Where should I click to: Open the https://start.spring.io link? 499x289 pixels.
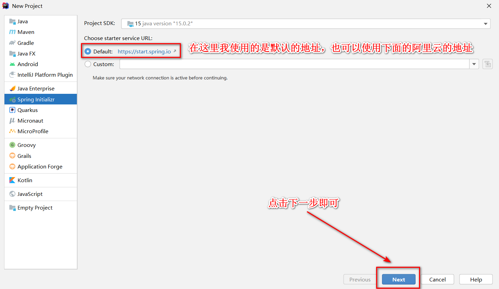click(x=144, y=51)
